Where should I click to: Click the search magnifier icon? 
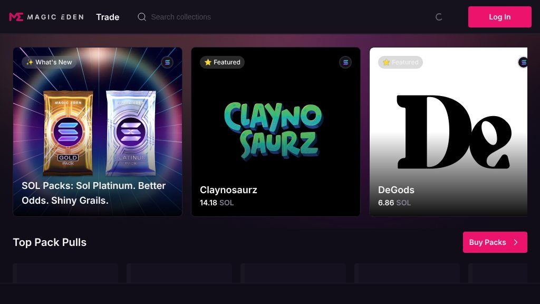click(142, 17)
